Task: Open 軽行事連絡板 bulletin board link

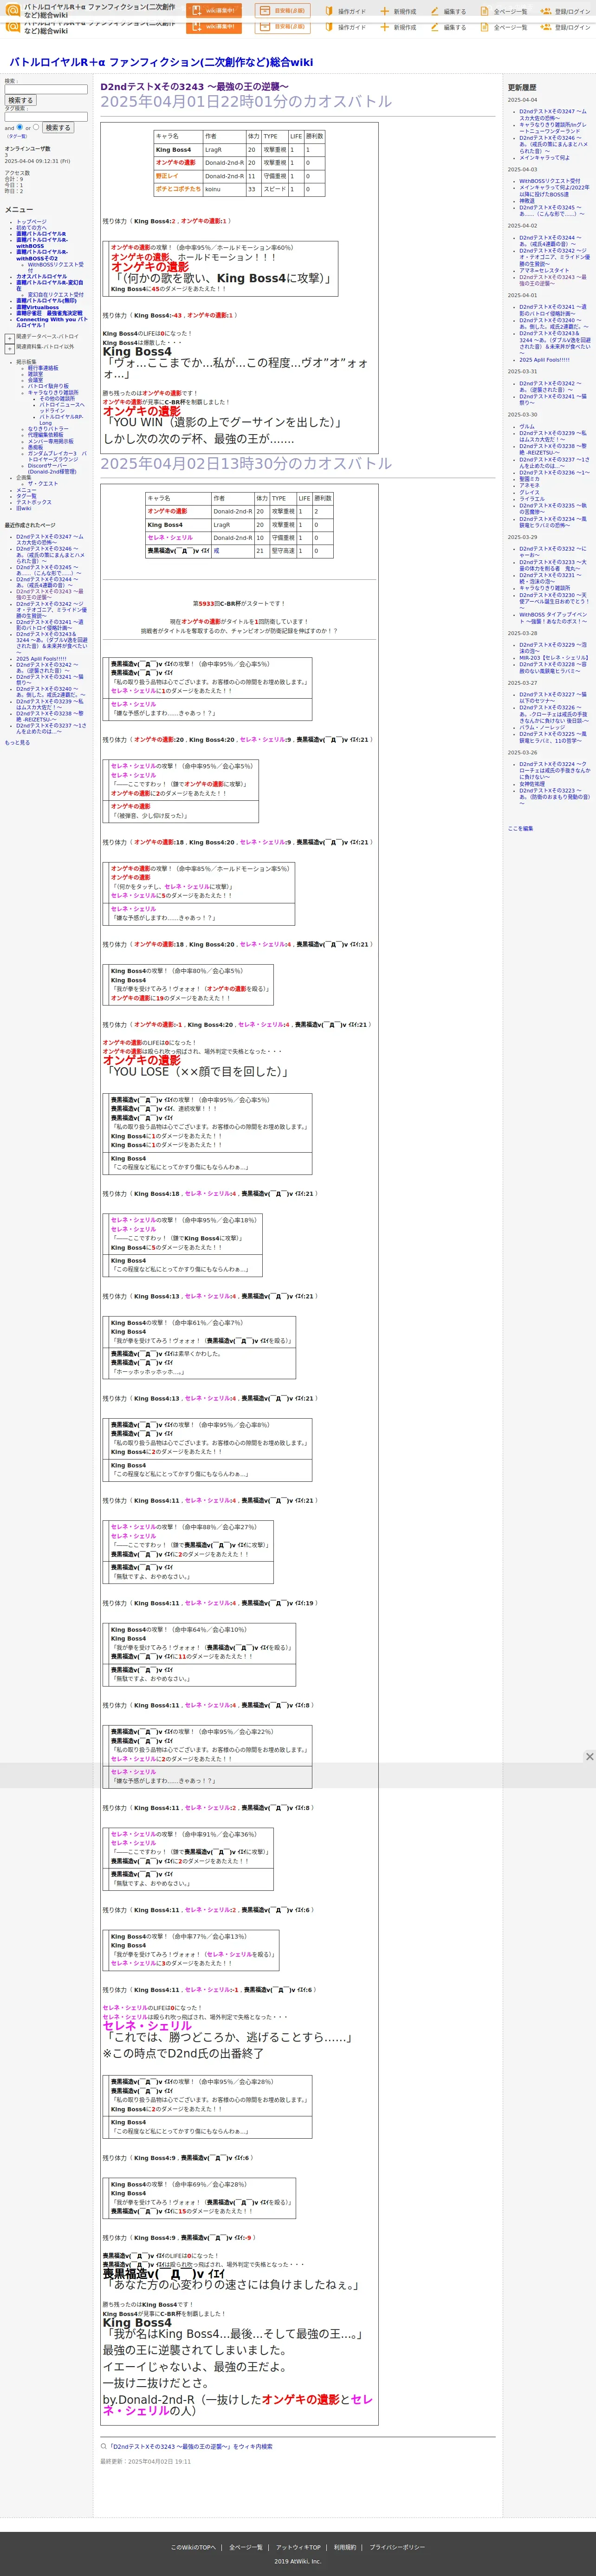Action: (43, 368)
